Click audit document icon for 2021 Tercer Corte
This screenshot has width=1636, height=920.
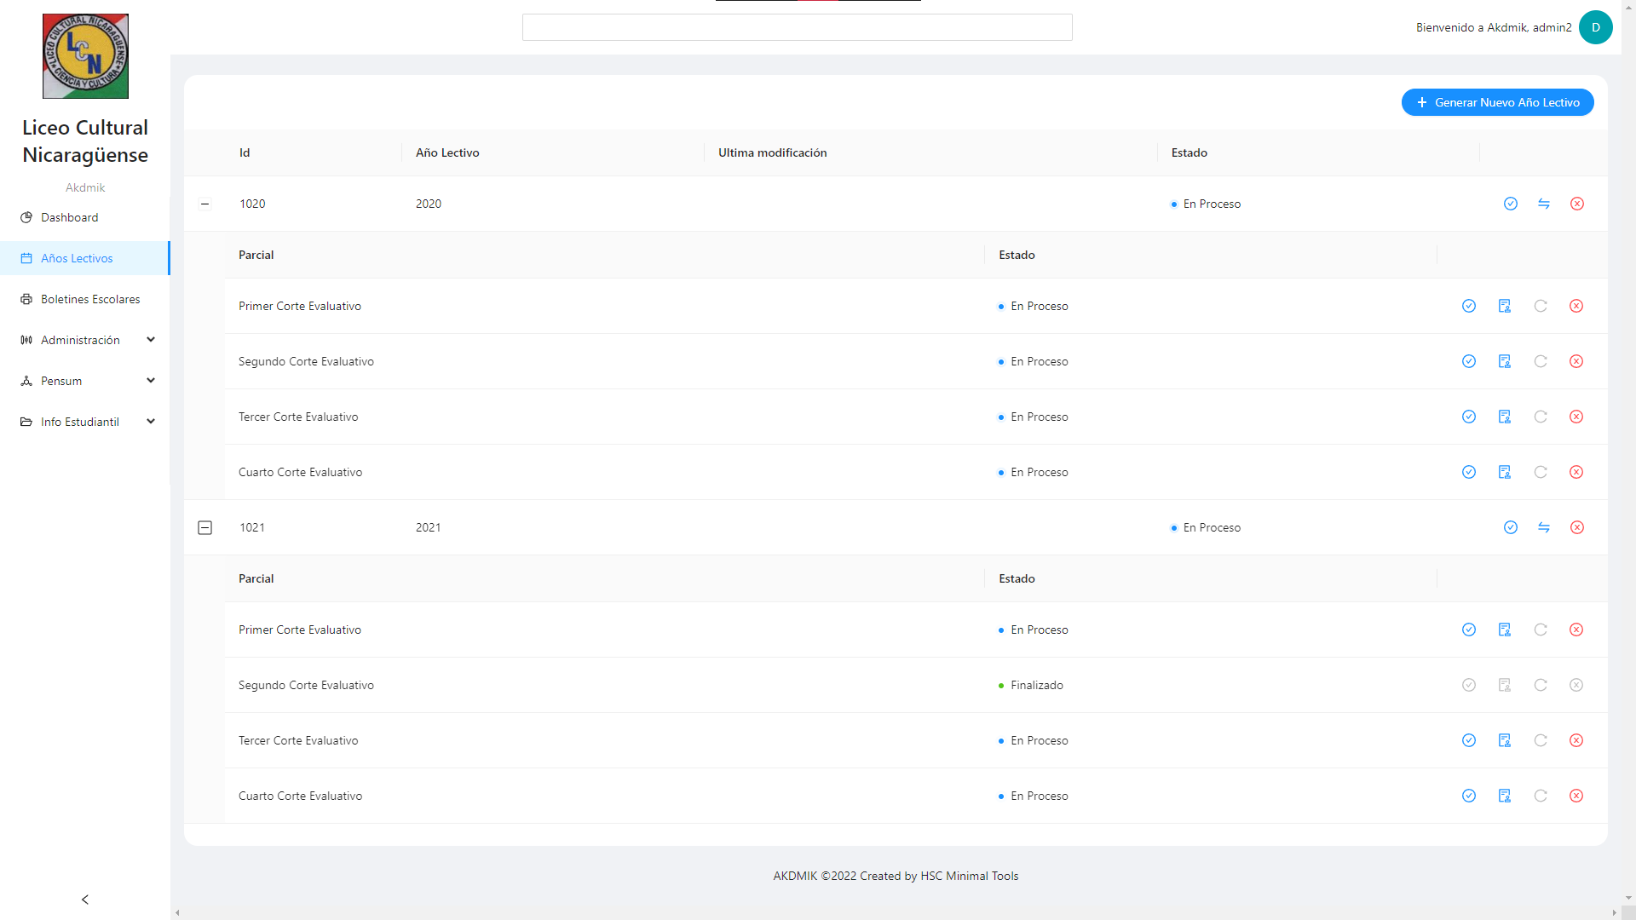1505,740
